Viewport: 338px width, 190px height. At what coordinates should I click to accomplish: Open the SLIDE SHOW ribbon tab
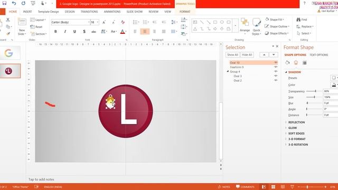pos(135,12)
